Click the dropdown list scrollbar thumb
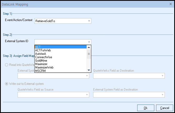 click(89, 54)
